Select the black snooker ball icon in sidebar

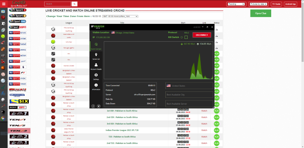click(3, 112)
